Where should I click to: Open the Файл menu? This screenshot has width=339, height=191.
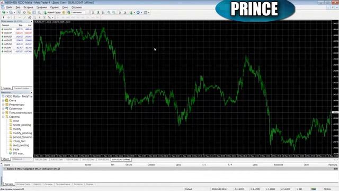(x=9, y=7)
